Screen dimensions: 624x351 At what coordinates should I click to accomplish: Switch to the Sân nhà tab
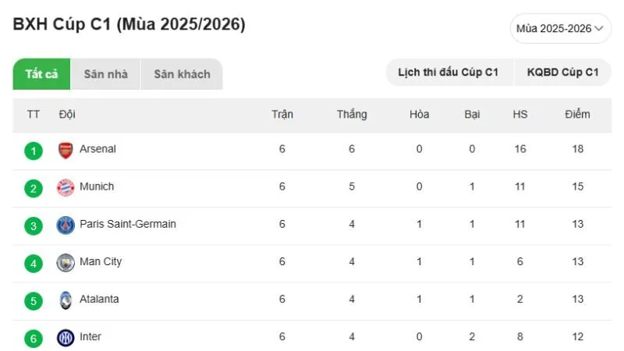point(105,74)
